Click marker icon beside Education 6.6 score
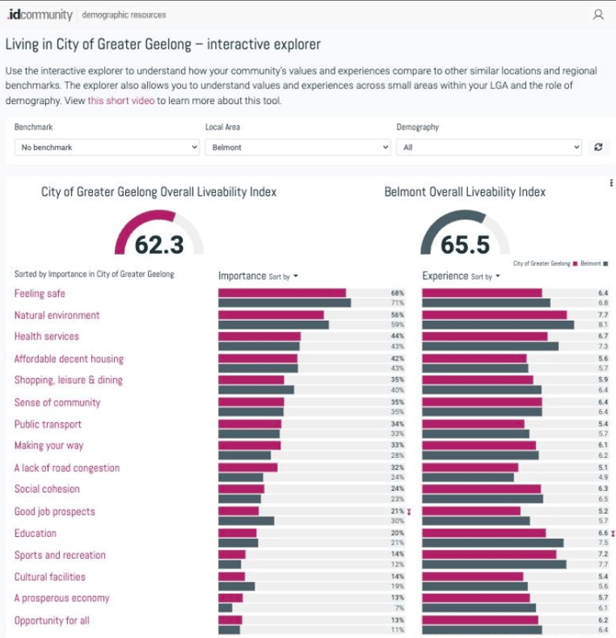Screen dimensions: 616x638 [x=612, y=533]
